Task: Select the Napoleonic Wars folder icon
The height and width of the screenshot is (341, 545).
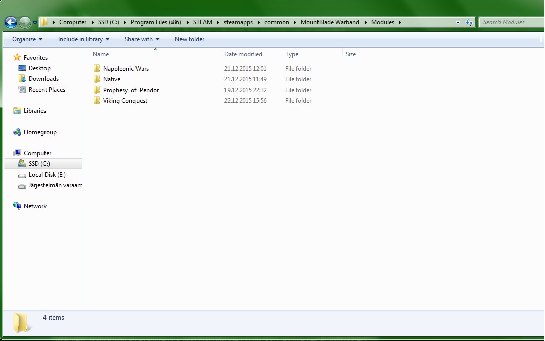Action: tap(97, 68)
